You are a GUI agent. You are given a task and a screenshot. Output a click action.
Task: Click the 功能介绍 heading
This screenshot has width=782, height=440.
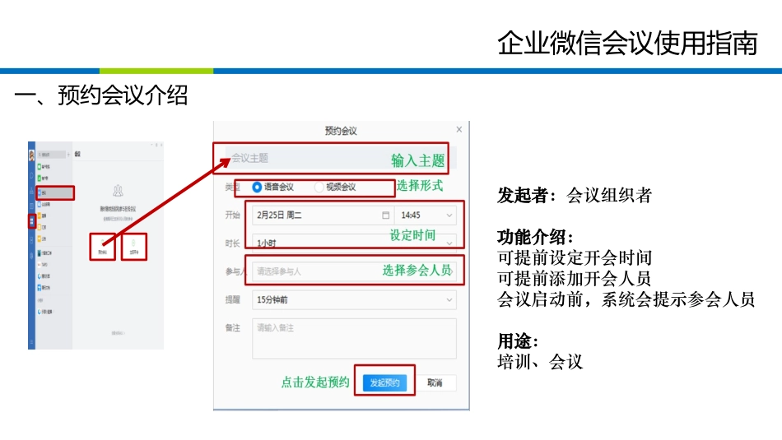coord(535,237)
